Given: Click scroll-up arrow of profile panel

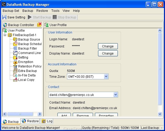Looking at the screenshot, I should click(x=160, y=31).
